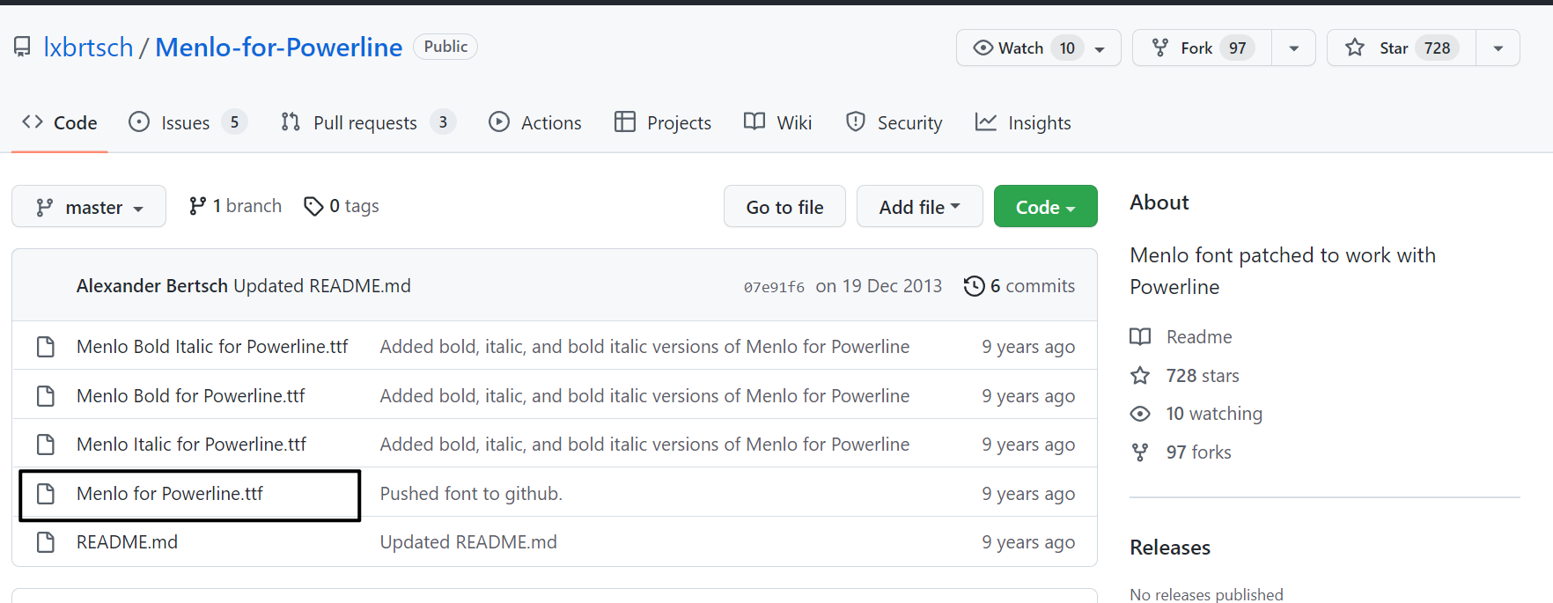
Task: Open the Insights tab
Action: click(x=1023, y=122)
